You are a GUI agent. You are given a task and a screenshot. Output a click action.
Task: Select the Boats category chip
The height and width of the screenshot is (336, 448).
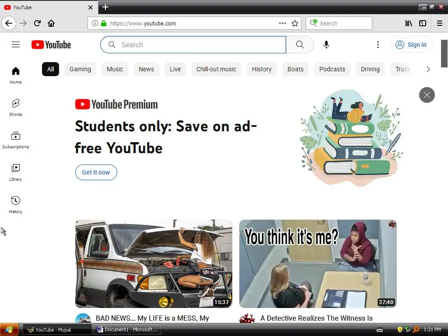click(x=295, y=69)
